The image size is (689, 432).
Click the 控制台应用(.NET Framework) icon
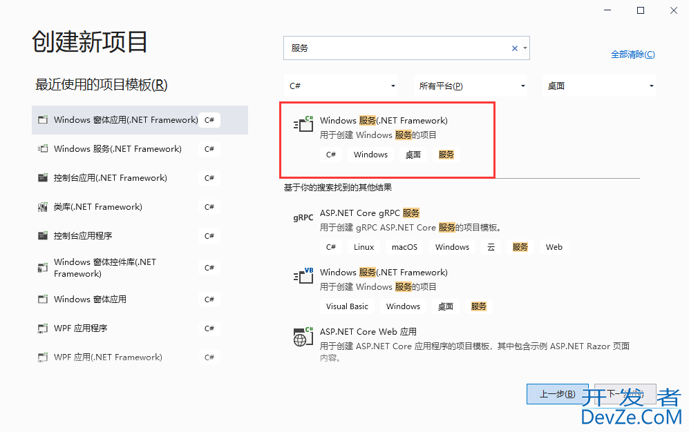click(x=43, y=177)
